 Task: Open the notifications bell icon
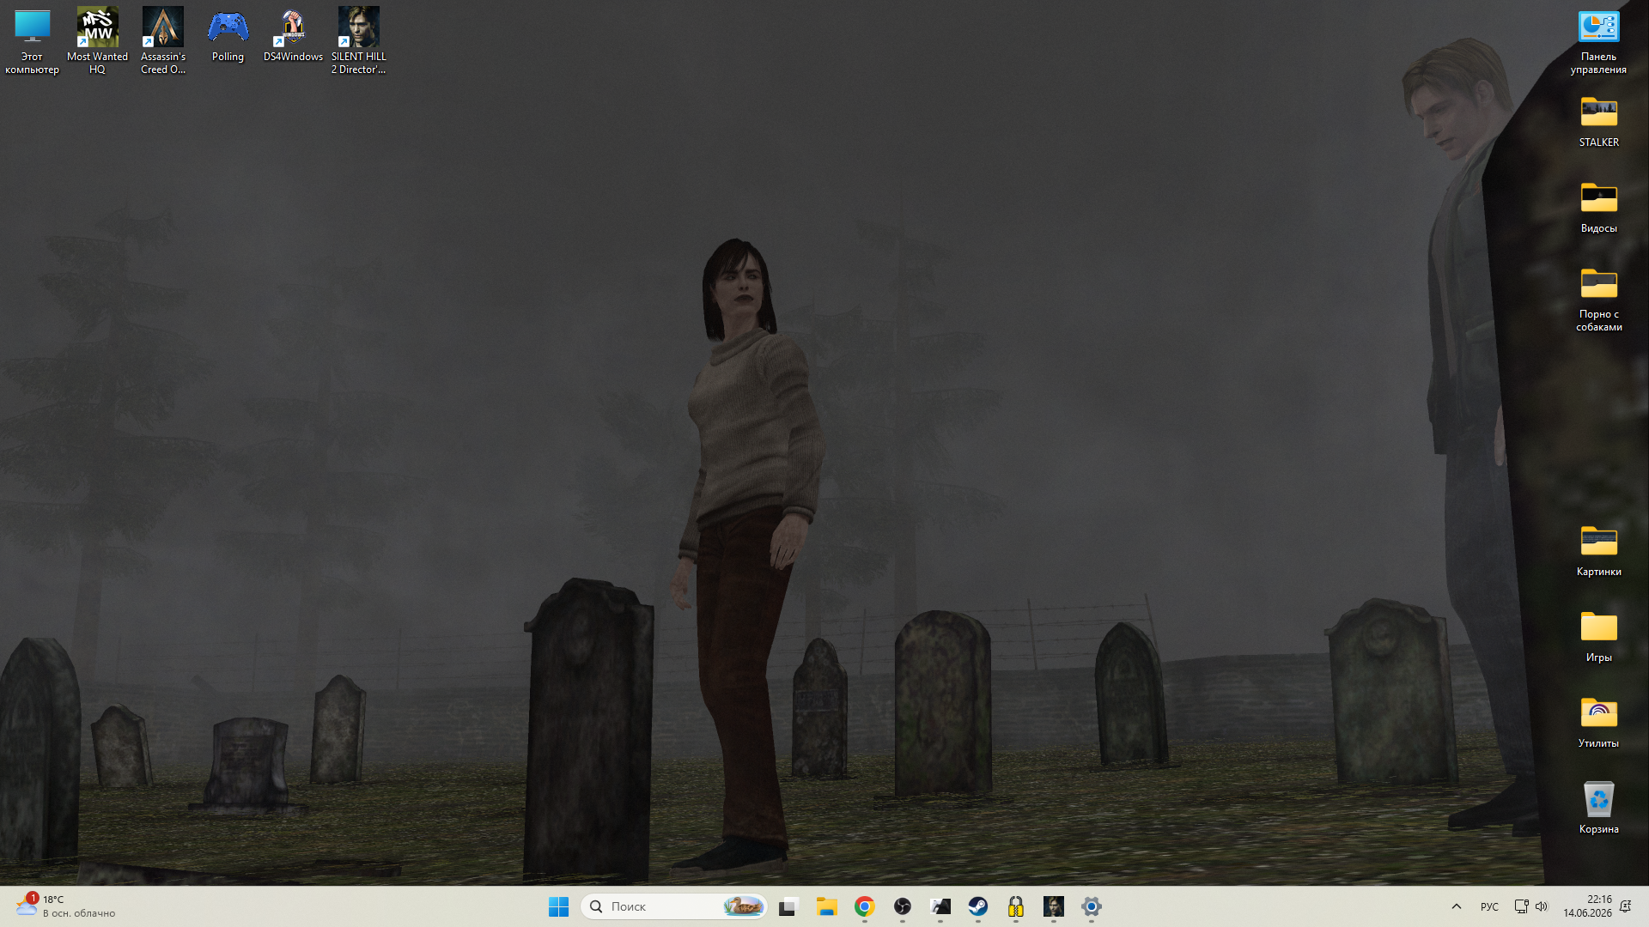click(1626, 906)
